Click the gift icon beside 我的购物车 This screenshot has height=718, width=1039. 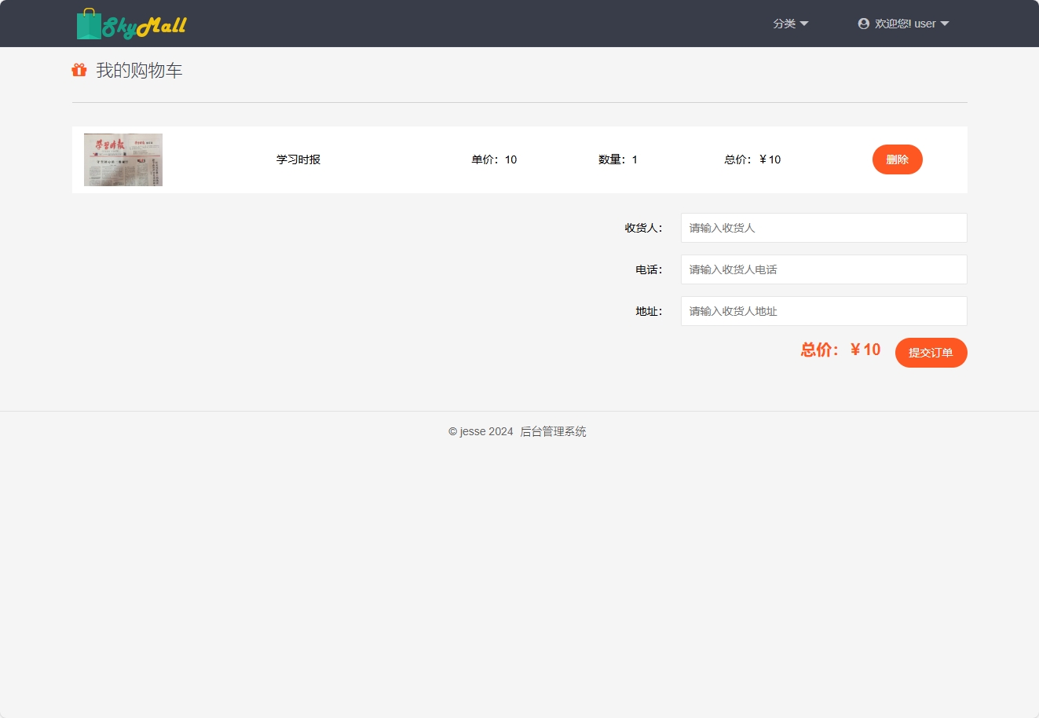tap(79, 70)
